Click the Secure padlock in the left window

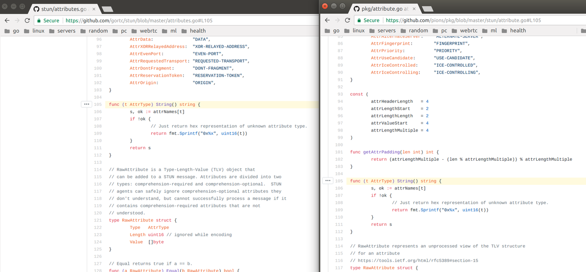point(40,21)
